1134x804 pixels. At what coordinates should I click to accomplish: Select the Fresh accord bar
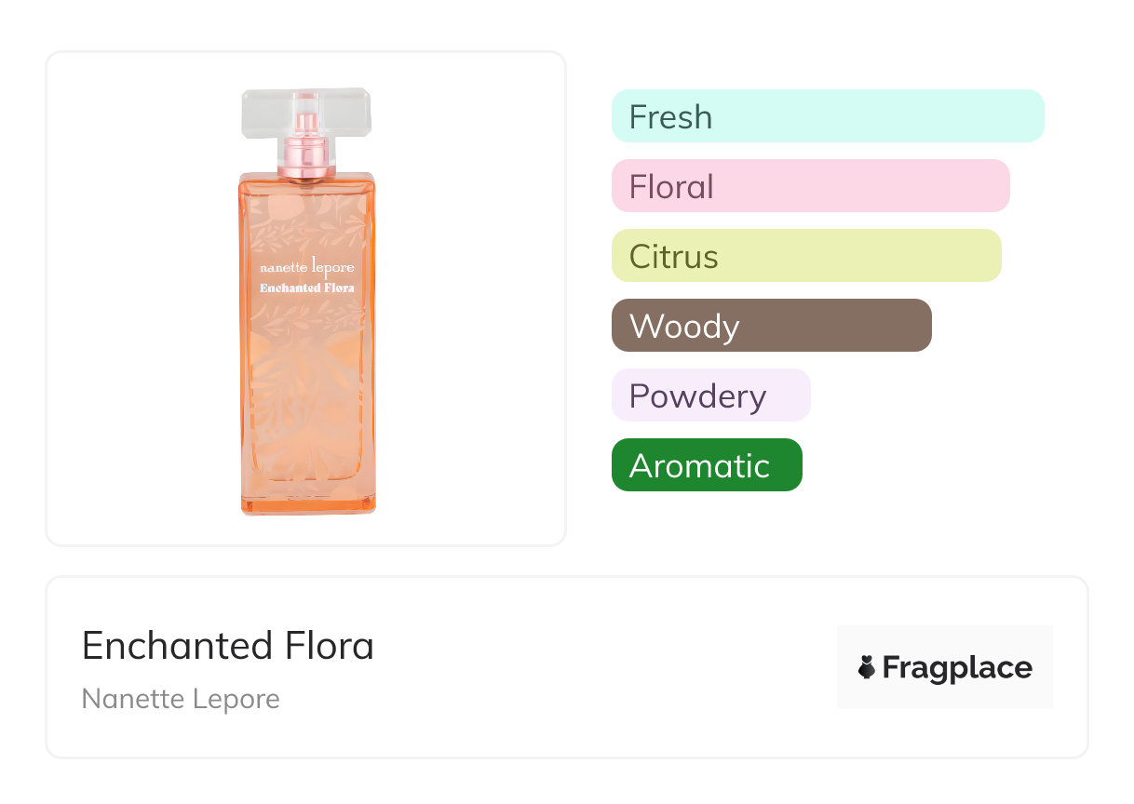[827, 116]
